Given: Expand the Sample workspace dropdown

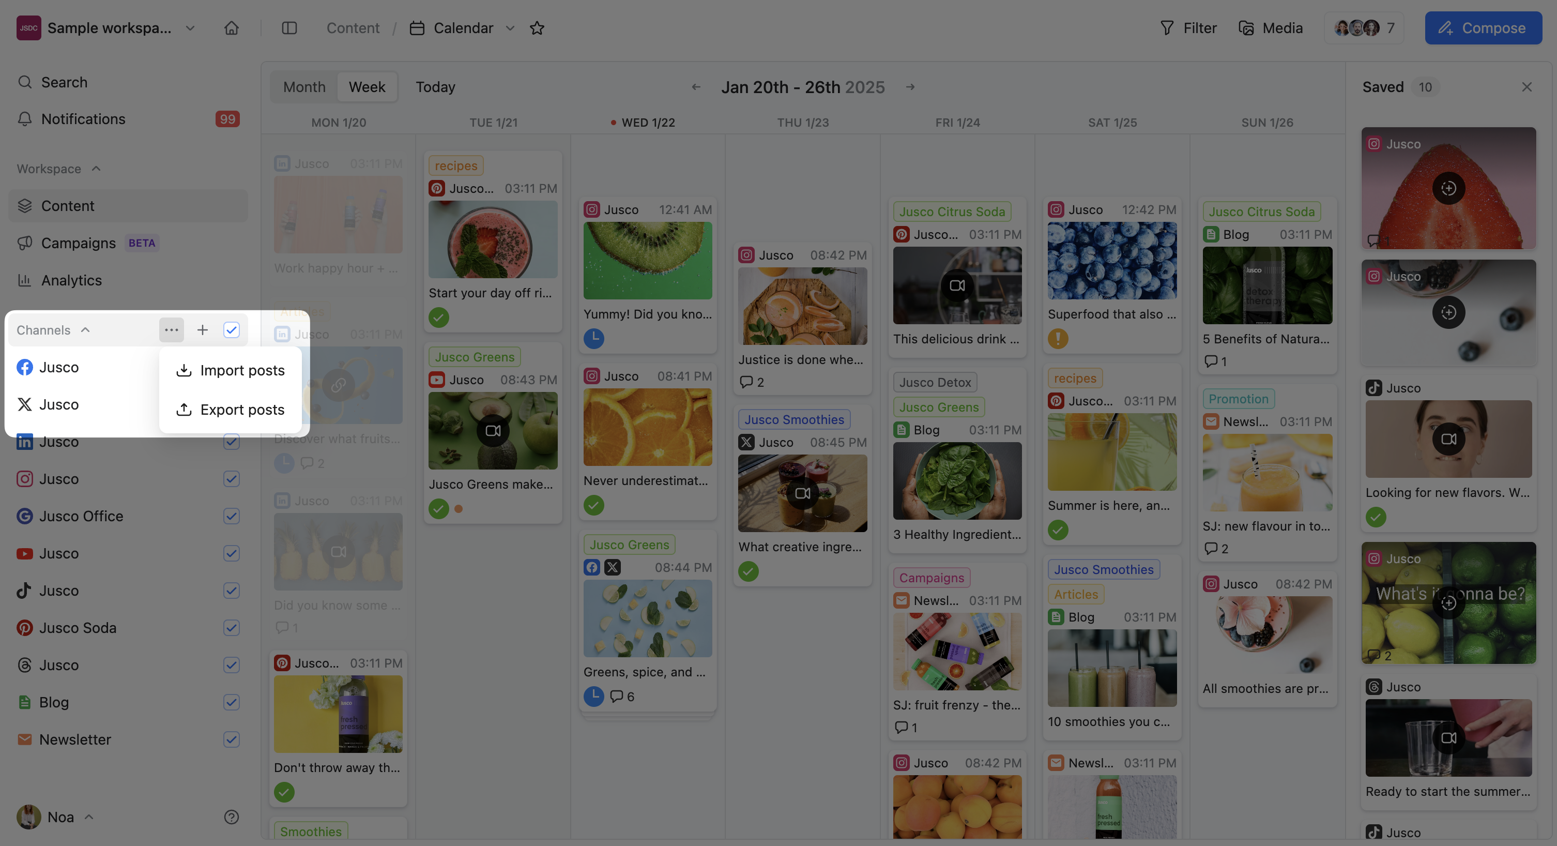Looking at the screenshot, I should point(190,28).
